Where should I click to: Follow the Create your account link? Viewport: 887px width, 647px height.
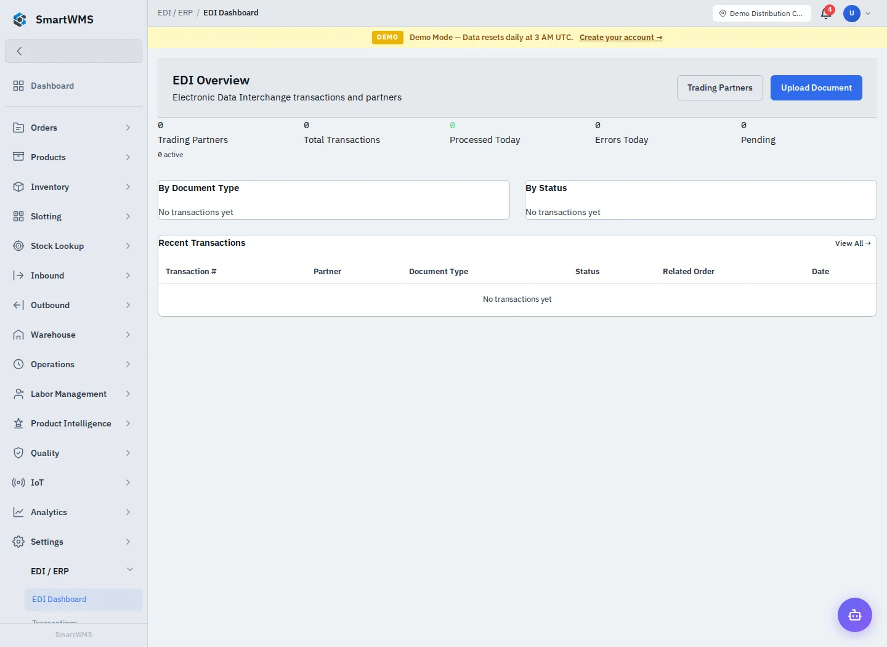click(x=621, y=38)
